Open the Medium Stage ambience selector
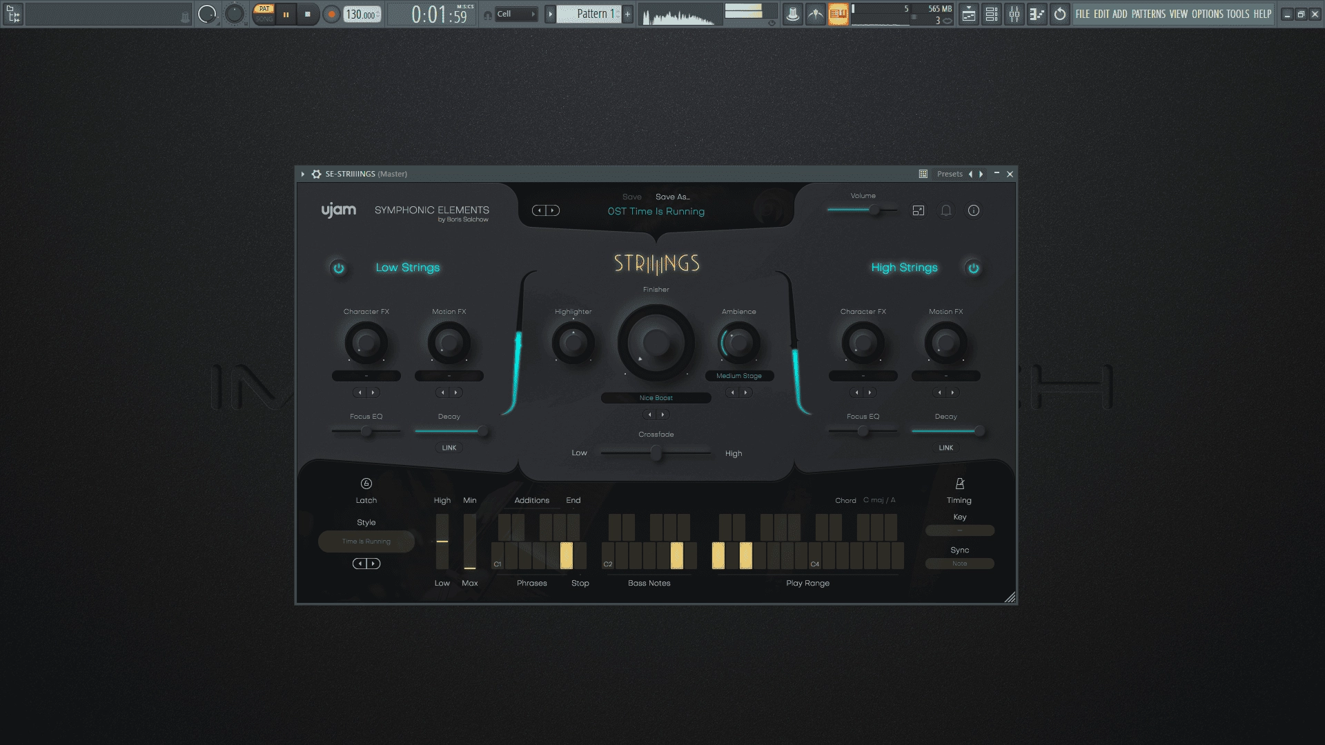1325x745 pixels. [739, 376]
